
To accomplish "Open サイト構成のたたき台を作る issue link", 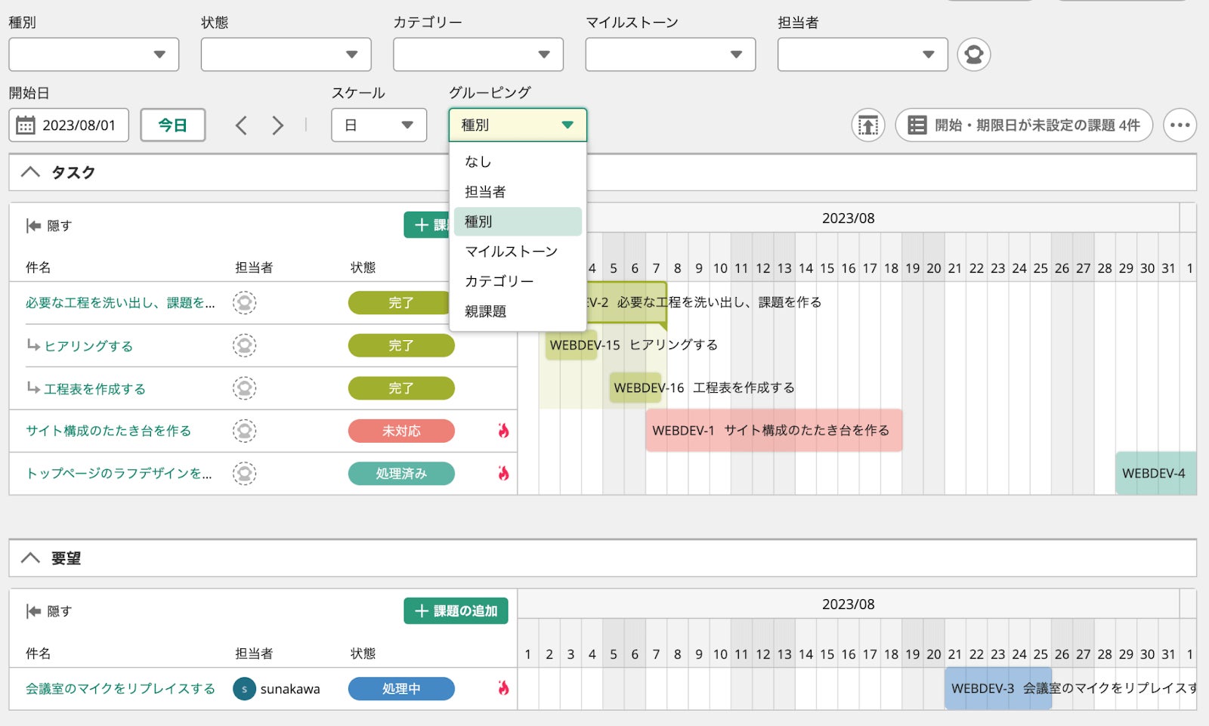I will coord(108,431).
